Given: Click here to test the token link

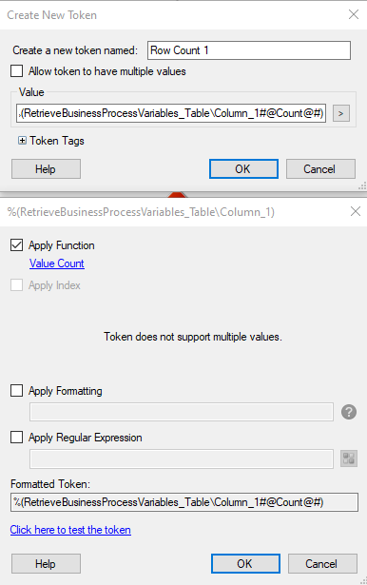Looking at the screenshot, I should point(70,530).
